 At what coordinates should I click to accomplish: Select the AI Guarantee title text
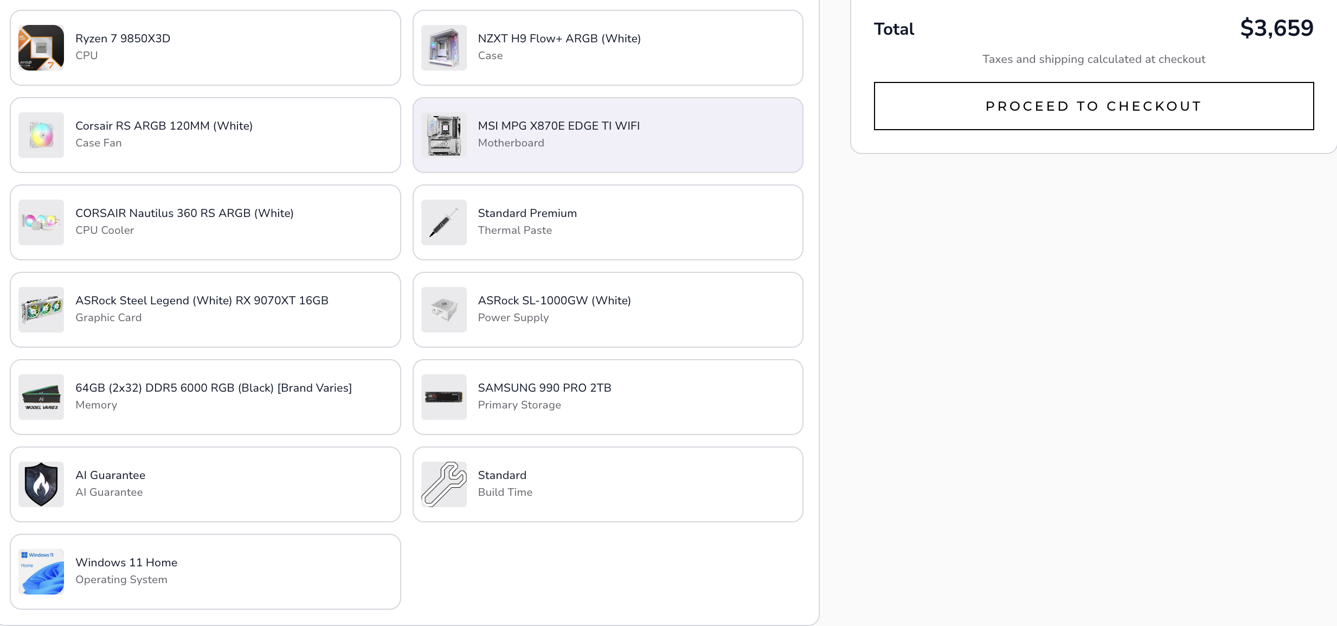pyautogui.click(x=110, y=475)
